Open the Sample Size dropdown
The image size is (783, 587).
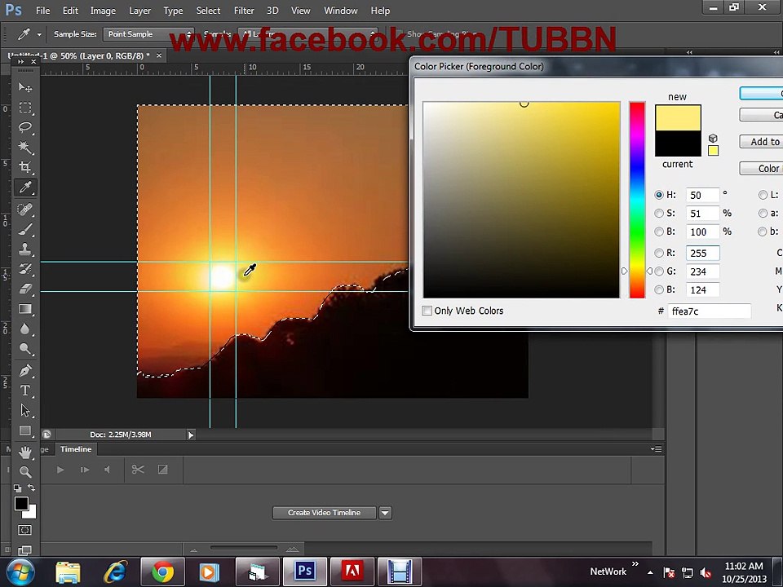coord(148,34)
